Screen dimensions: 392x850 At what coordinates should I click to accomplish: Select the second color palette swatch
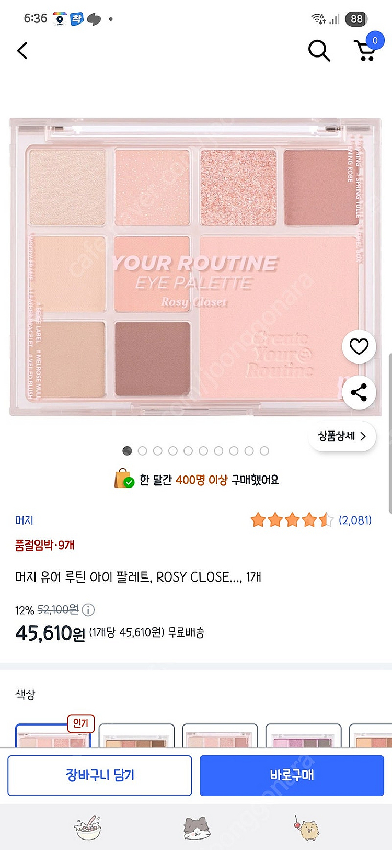coord(136,735)
